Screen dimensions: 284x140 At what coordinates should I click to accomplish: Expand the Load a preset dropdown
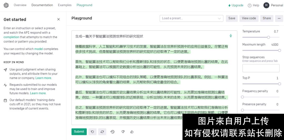pyautogui.click(x=191, y=18)
